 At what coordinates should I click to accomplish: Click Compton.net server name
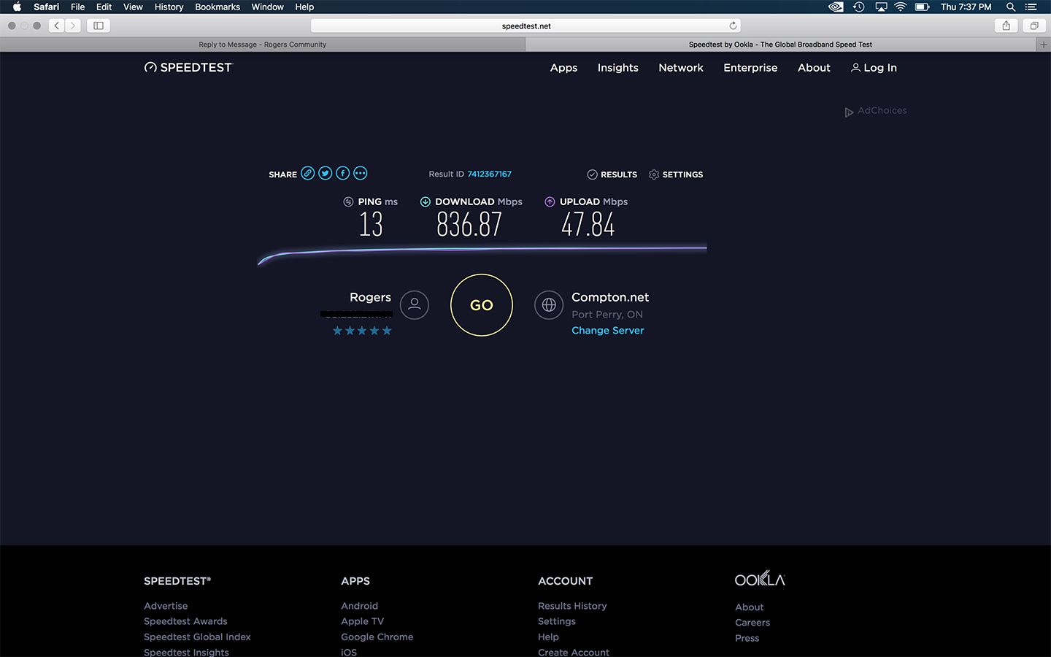pos(610,297)
